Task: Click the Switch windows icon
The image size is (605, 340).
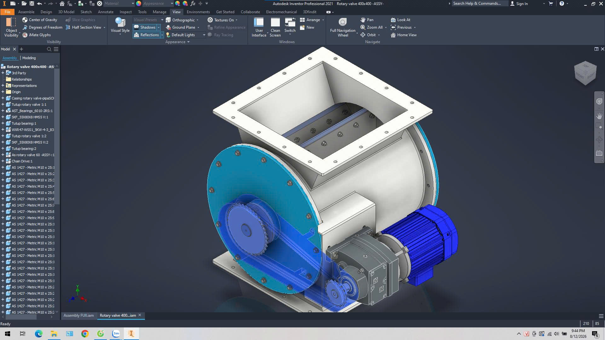Action: 290,23
